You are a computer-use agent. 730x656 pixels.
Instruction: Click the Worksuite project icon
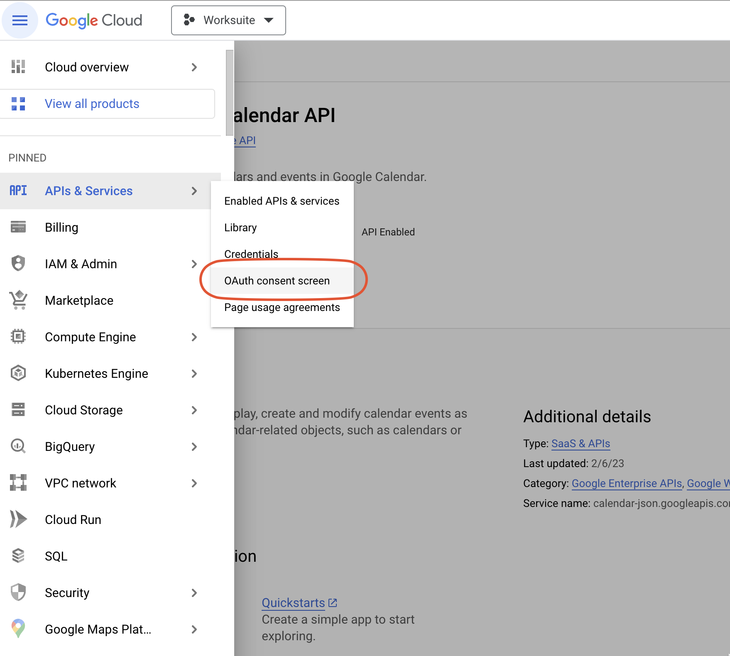(189, 20)
